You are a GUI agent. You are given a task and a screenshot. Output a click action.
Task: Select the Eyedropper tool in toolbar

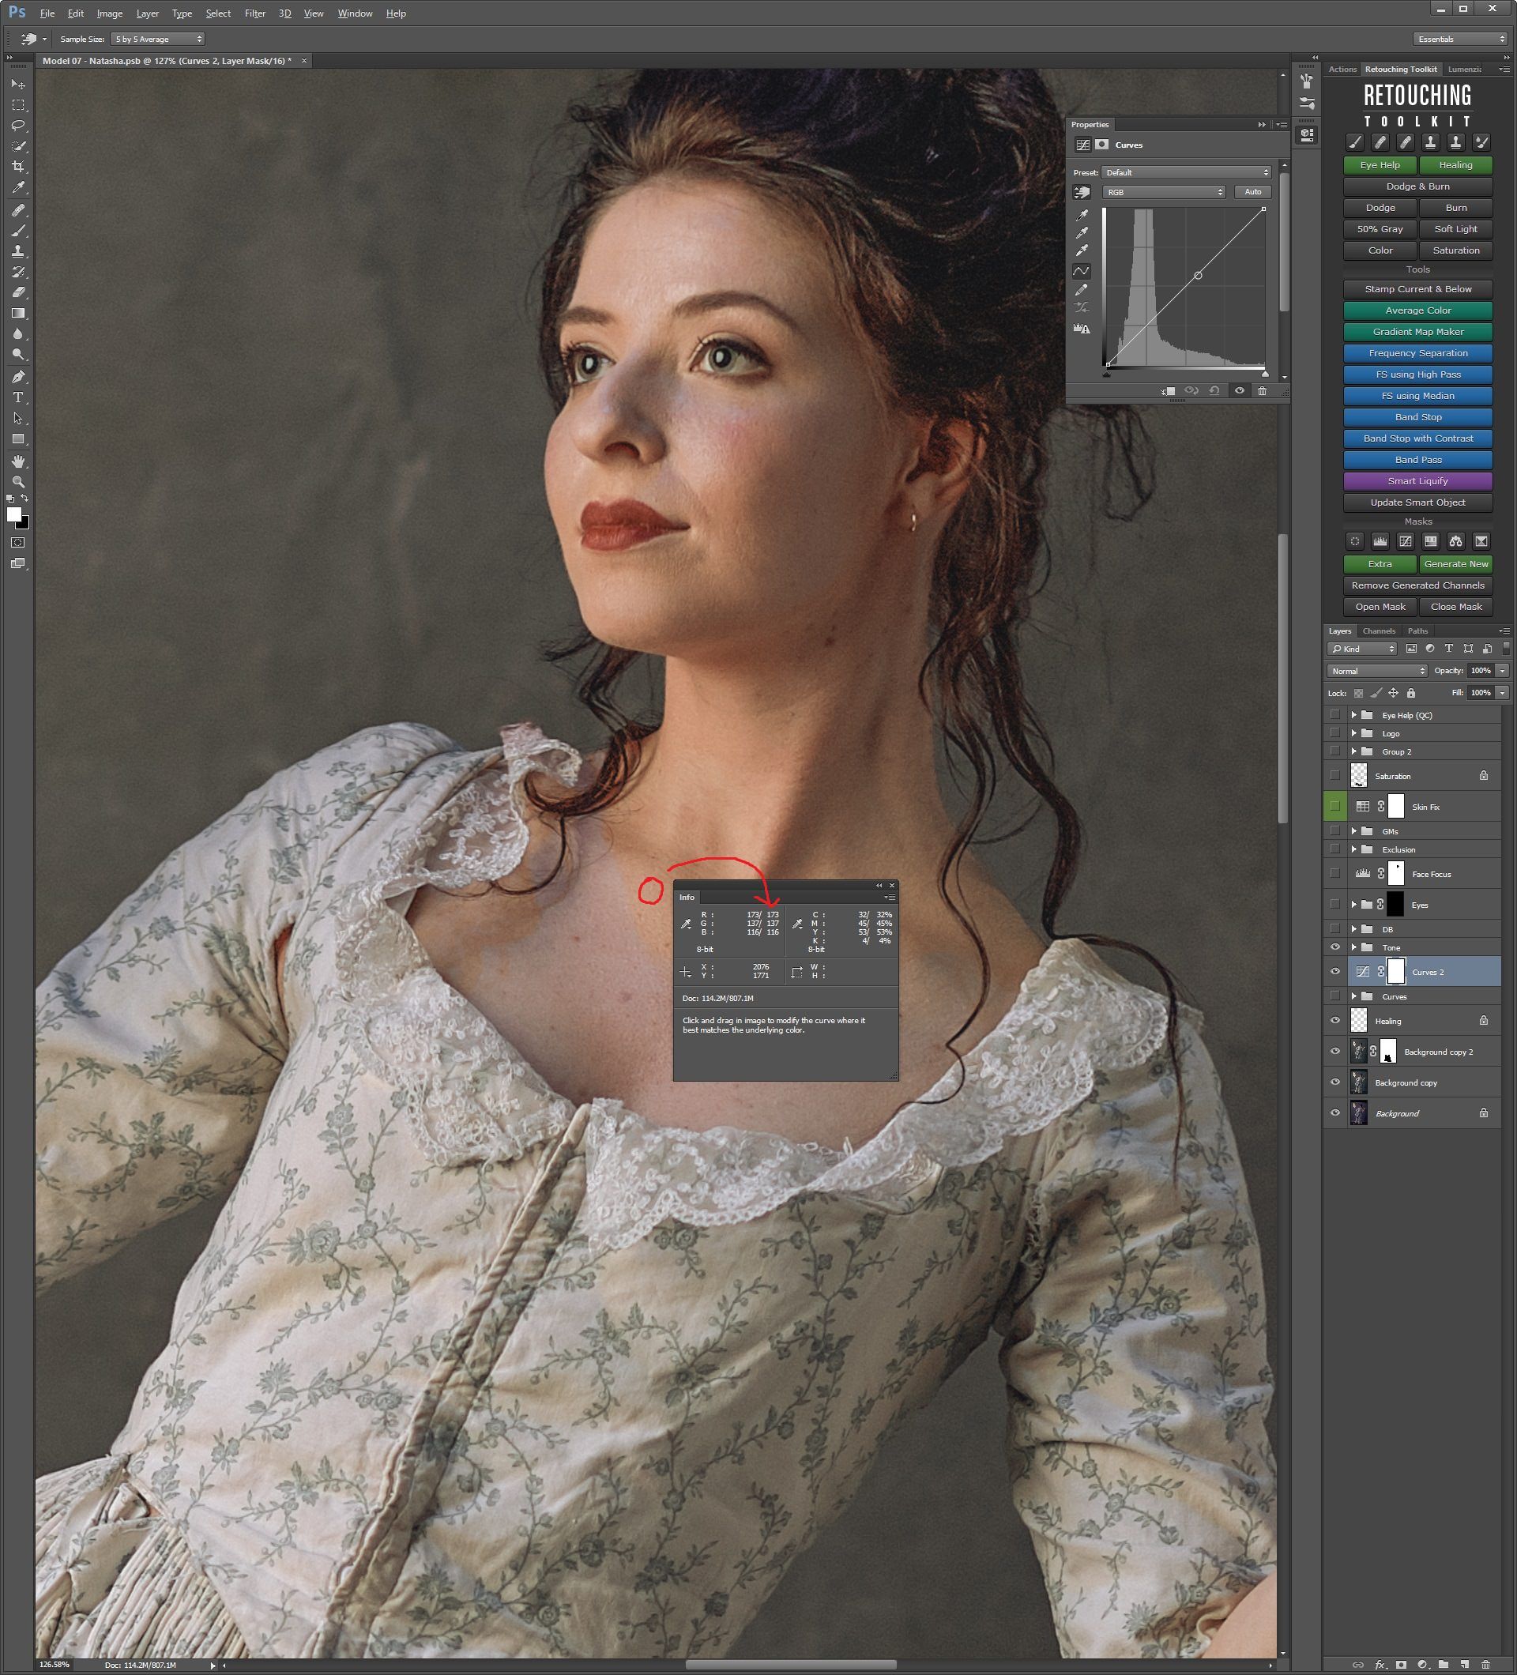click(x=18, y=188)
